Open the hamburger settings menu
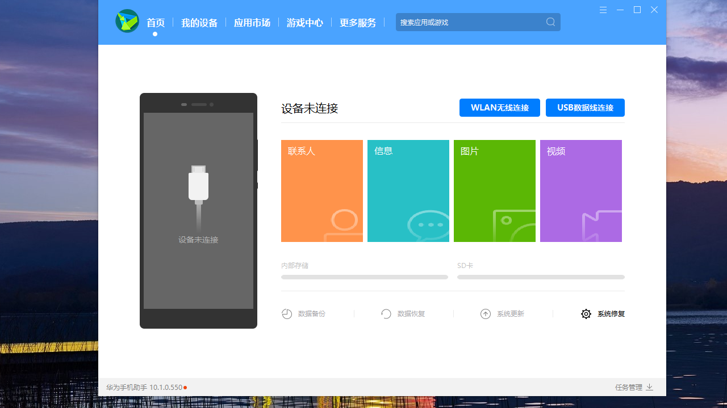Screen dimensions: 727x408 [x=603, y=10]
